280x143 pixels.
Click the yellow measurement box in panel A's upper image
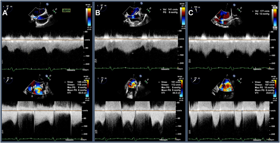(x=66, y=10)
